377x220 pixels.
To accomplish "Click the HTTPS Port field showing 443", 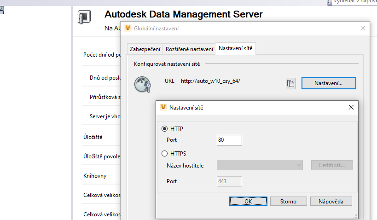I will point(229,181).
